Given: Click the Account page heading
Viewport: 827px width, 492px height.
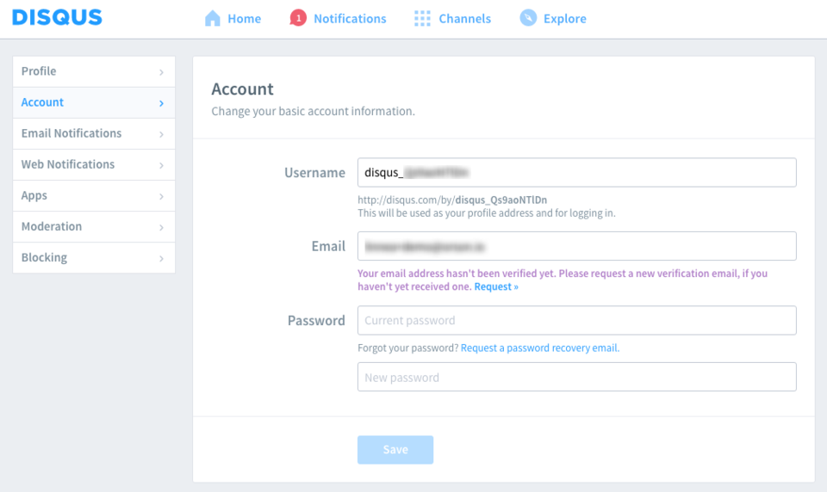Looking at the screenshot, I should tap(243, 89).
